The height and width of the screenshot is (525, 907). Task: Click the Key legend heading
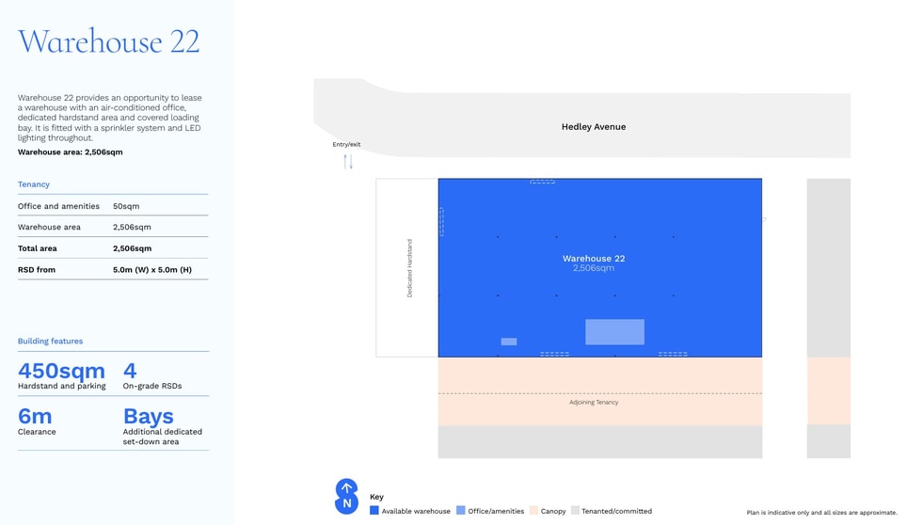point(376,497)
